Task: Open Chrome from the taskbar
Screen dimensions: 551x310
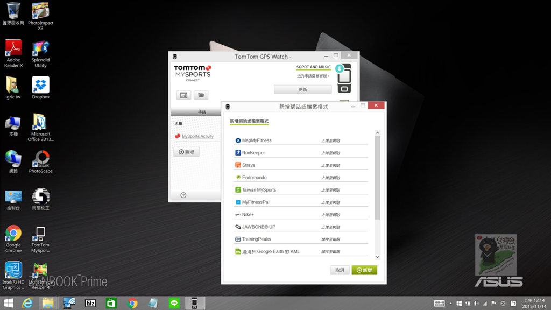Action: (x=132, y=303)
